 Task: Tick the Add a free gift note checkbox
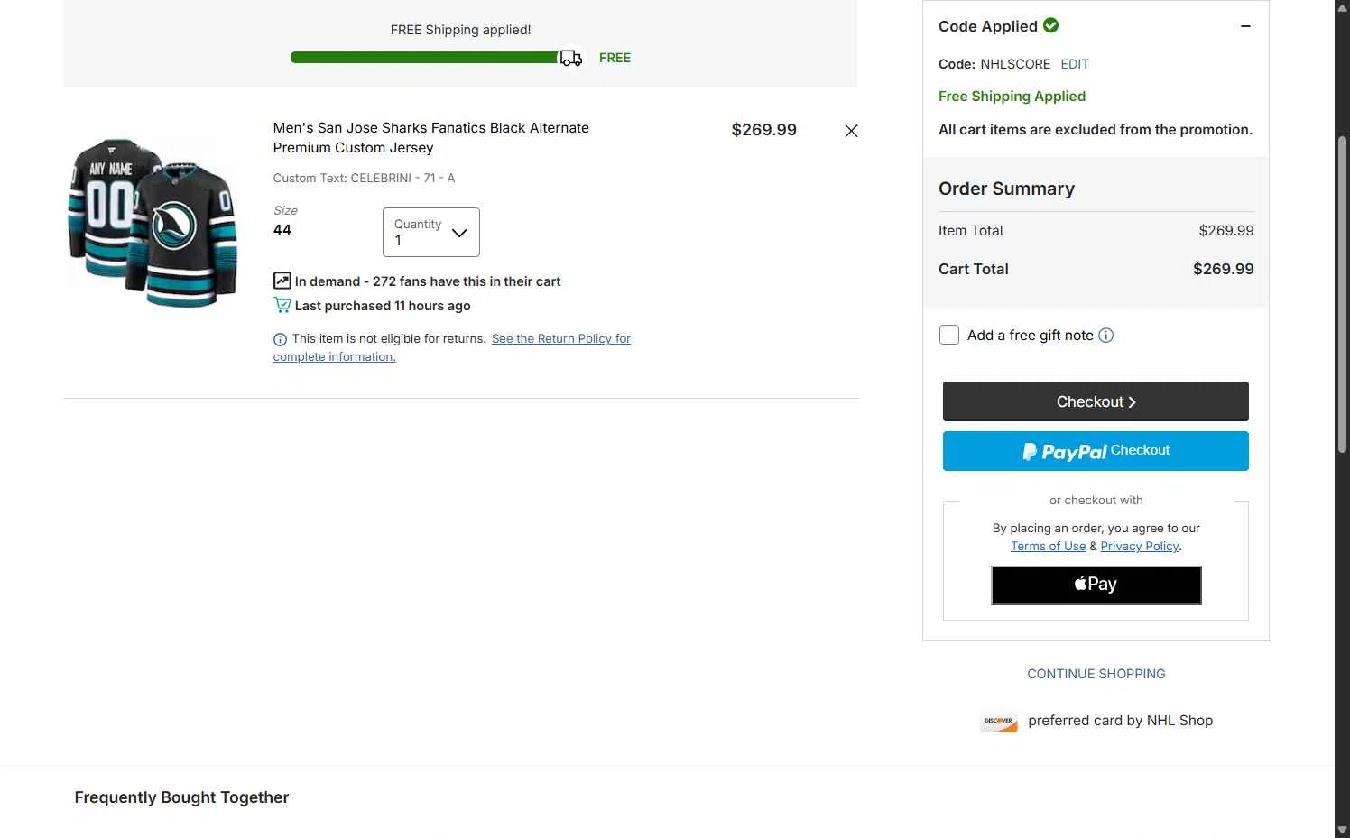(949, 335)
